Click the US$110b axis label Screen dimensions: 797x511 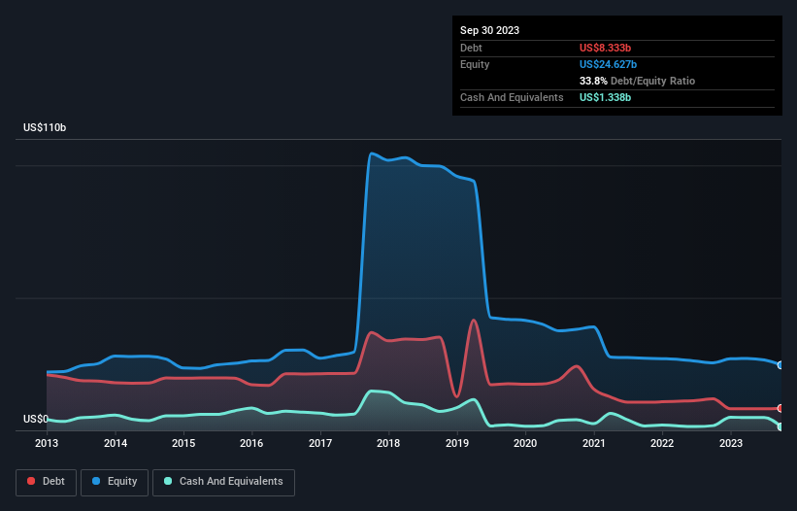[x=45, y=127]
